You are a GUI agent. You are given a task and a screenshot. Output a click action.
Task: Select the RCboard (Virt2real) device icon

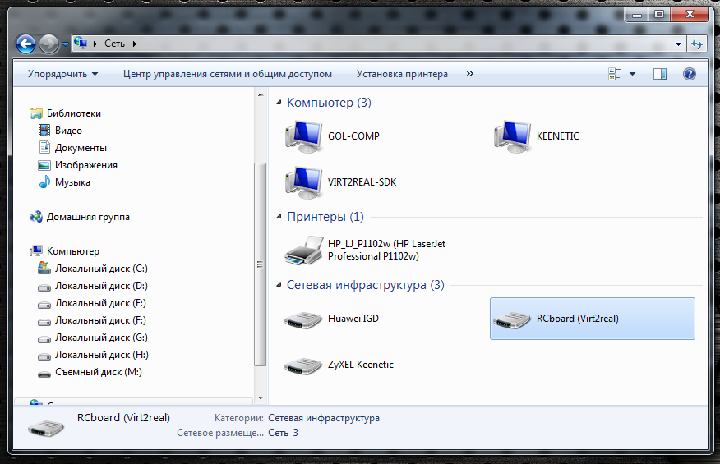(x=512, y=320)
